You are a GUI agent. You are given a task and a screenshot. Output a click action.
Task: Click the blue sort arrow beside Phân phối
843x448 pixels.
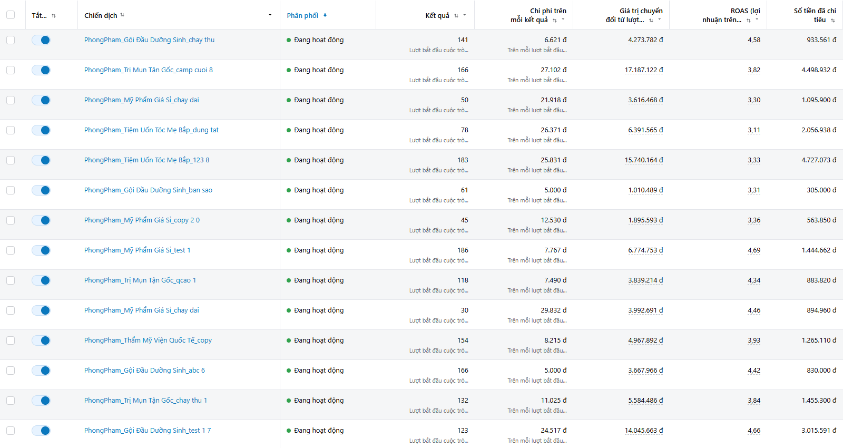coord(325,15)
